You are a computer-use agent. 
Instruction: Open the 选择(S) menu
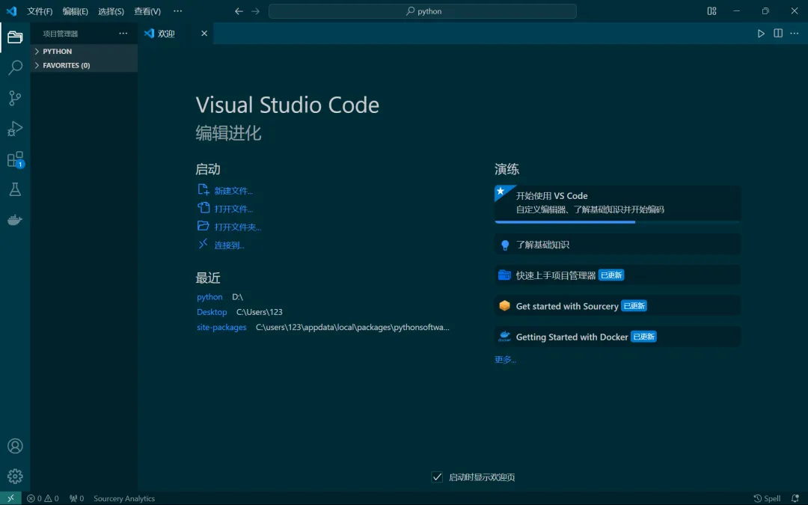[111, 11]
